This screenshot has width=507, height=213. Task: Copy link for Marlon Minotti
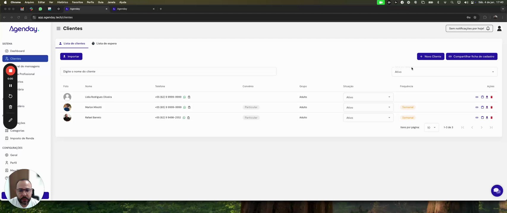click(477, 107)
